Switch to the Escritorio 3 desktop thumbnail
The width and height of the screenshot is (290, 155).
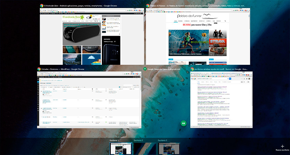point(169,148)
